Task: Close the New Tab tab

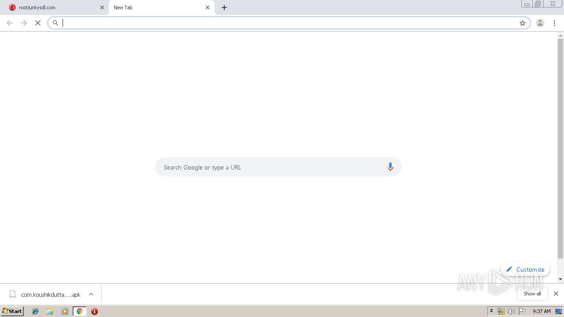Action: coord(208,7)
